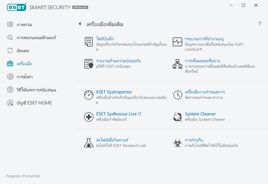Launch ESET SysRescue Live

click(x=116, y=114)
